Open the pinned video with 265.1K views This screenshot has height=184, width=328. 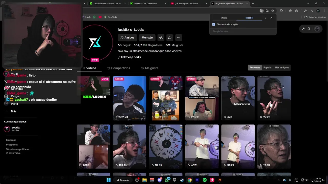coord(202,98)
